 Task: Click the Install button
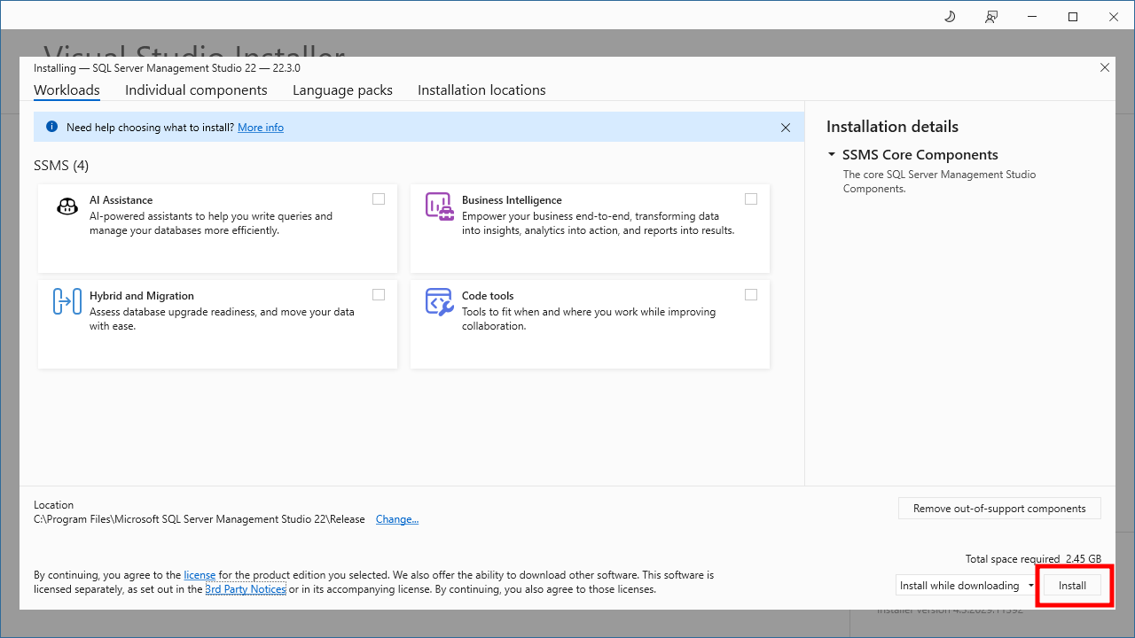[1072, 586]
